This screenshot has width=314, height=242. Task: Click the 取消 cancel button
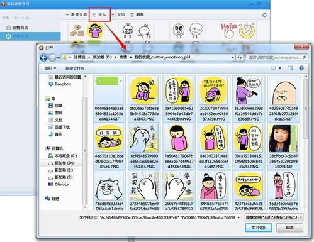pos(289,228)
